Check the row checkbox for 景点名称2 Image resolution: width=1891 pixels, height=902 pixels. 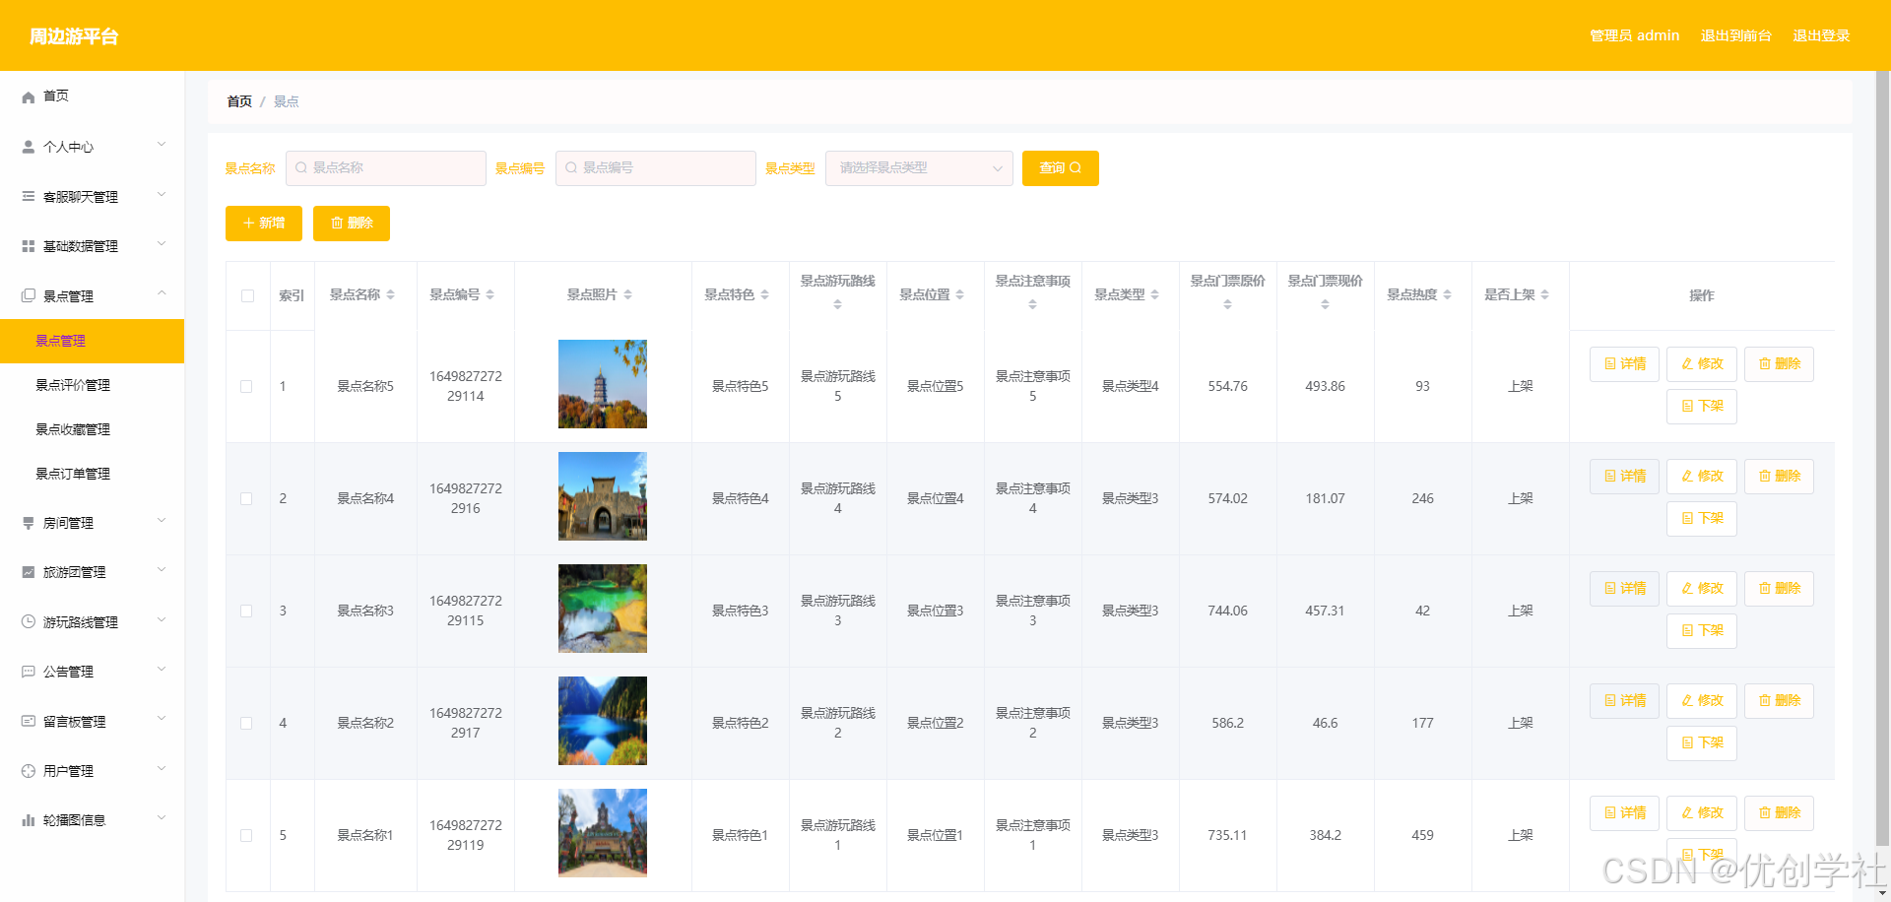coord(246,723)
